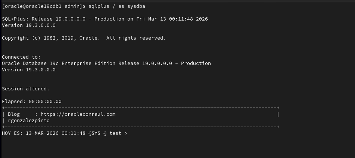Click the top dashed border of the banner
Viewport: 355px width, 158px height.
pyautogui.click(x=140, y=108)
